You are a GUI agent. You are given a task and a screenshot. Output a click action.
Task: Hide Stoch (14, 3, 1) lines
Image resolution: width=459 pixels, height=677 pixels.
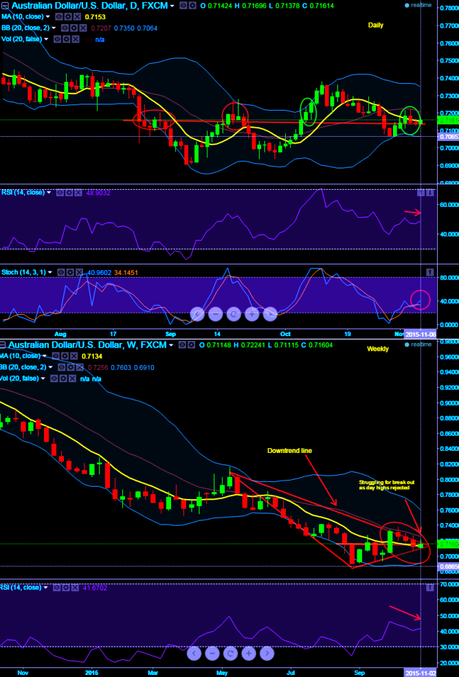(x=61, y=272)
